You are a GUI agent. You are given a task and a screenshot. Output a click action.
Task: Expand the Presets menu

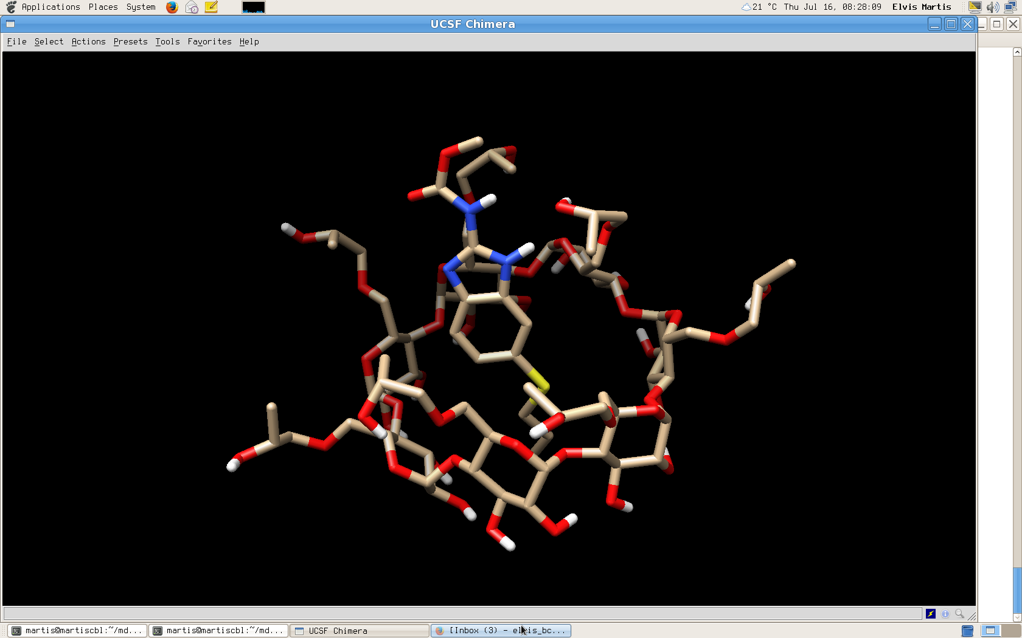click(130, 41)
